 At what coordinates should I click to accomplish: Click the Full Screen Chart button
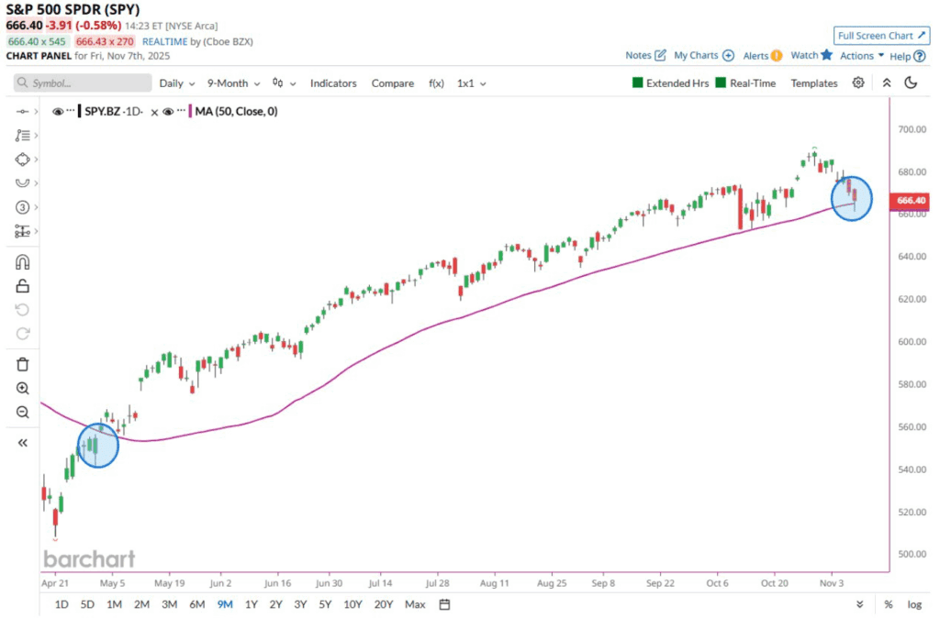(879, 36)
